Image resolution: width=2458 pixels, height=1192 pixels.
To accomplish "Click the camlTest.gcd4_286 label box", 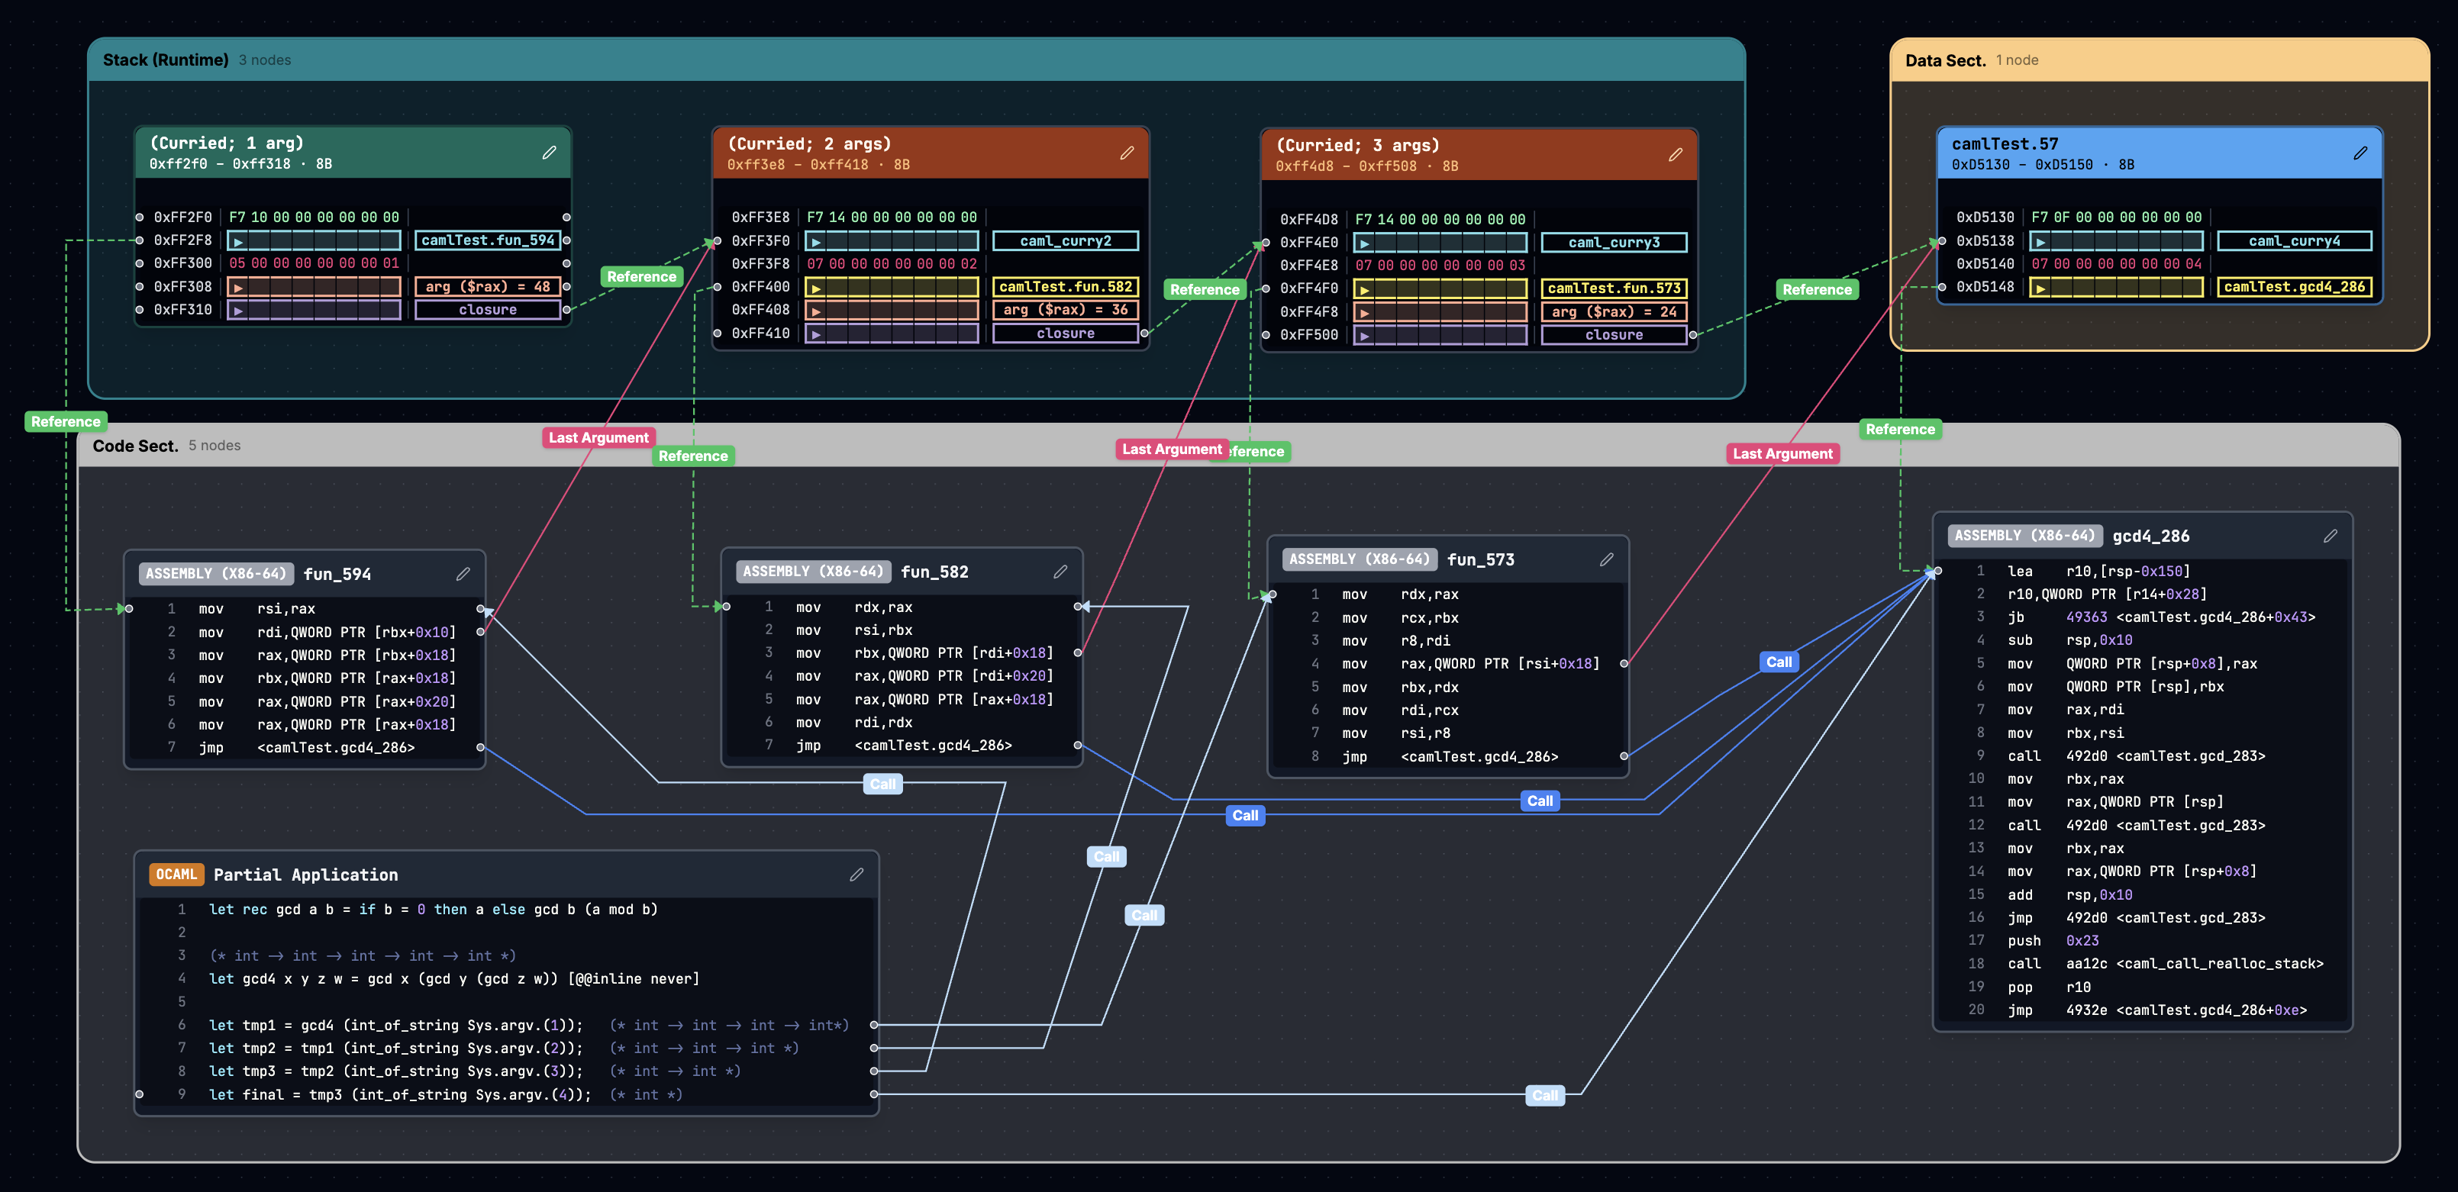I will (x=2295, y=287).
